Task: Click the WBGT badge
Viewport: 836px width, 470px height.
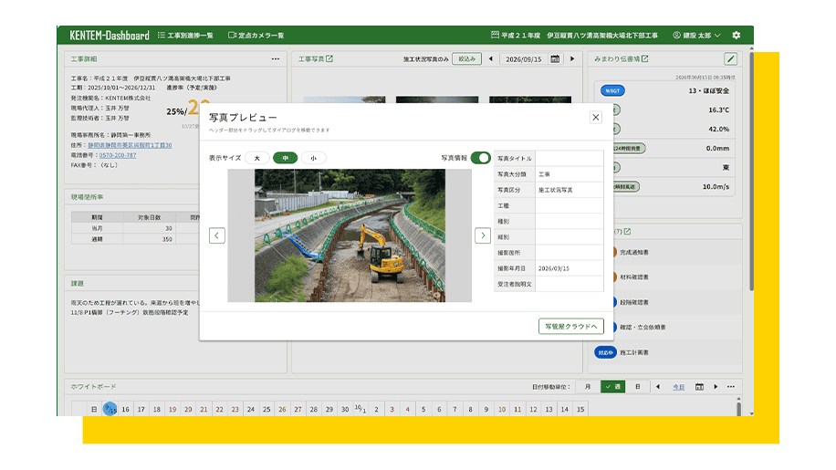Action: tap(612, 90)
